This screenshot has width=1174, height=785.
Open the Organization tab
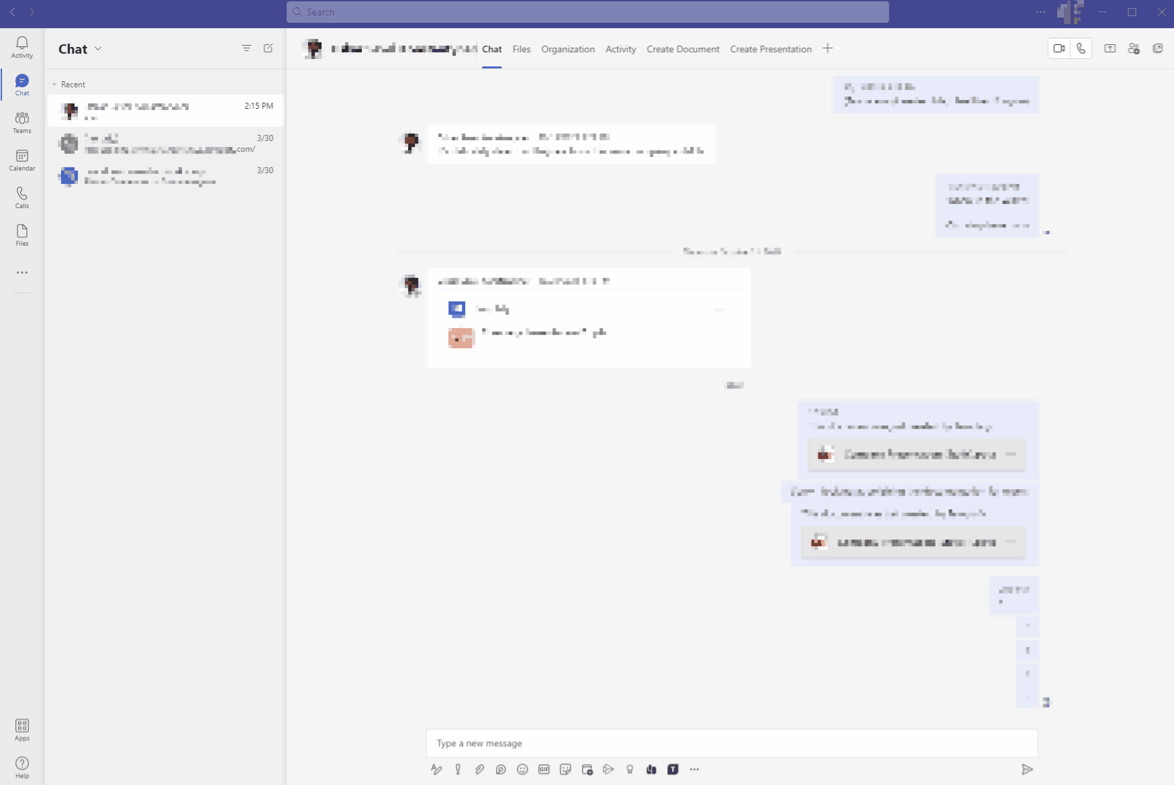568,49
